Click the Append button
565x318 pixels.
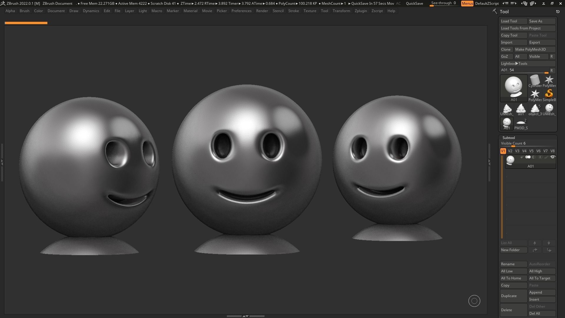[542, 292]
